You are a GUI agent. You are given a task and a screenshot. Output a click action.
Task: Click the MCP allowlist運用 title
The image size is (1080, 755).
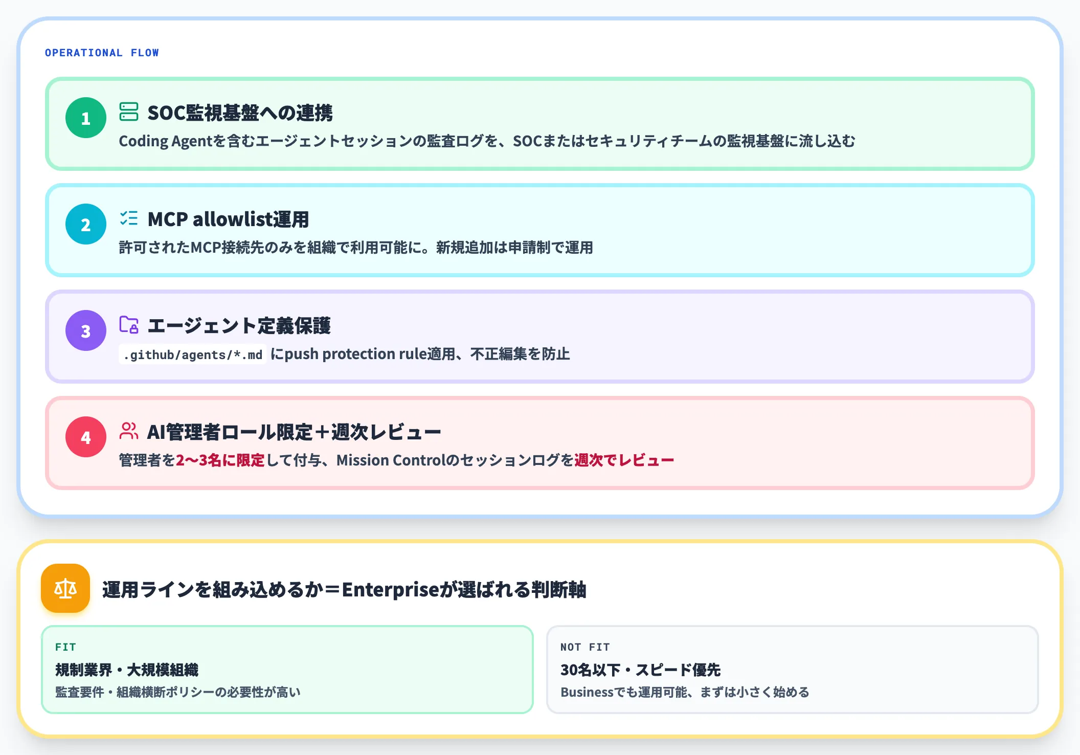(228, 219)
